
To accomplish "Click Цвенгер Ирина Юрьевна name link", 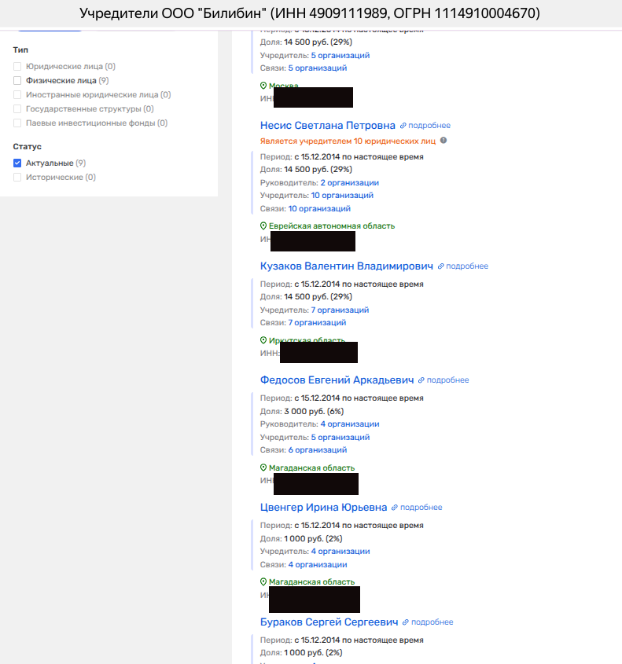I will (x=323, y=508).
